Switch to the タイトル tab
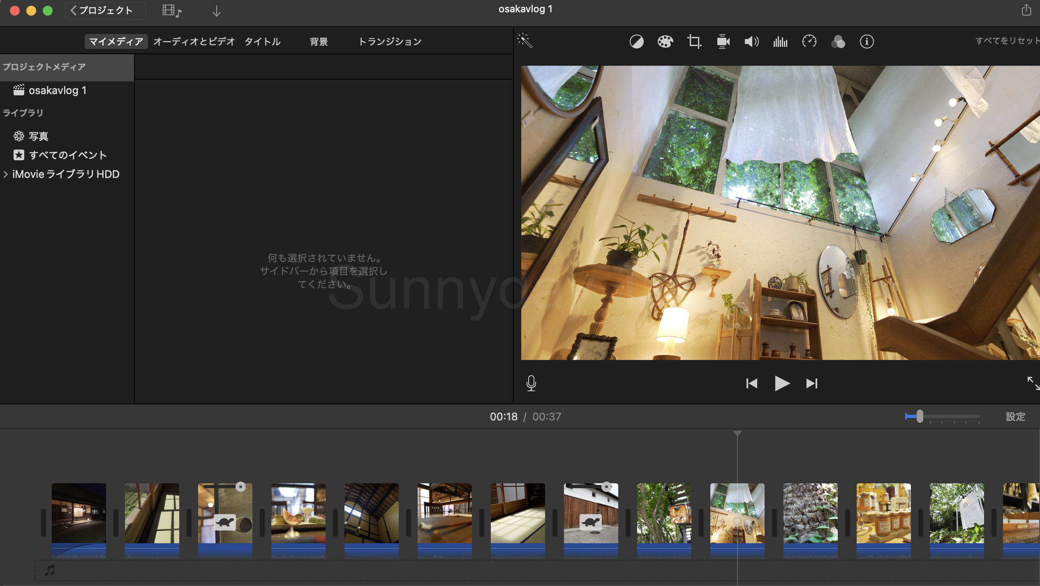The image size is (1040, 586). coord(262,42)
